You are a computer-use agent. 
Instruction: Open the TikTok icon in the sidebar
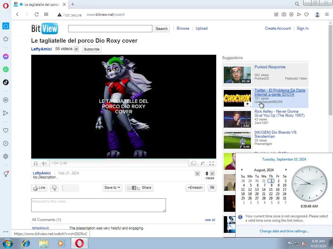click(6, 82)
